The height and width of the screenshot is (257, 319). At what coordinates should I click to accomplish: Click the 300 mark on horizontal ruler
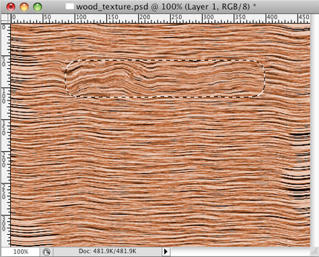click(x=209, y=17)
